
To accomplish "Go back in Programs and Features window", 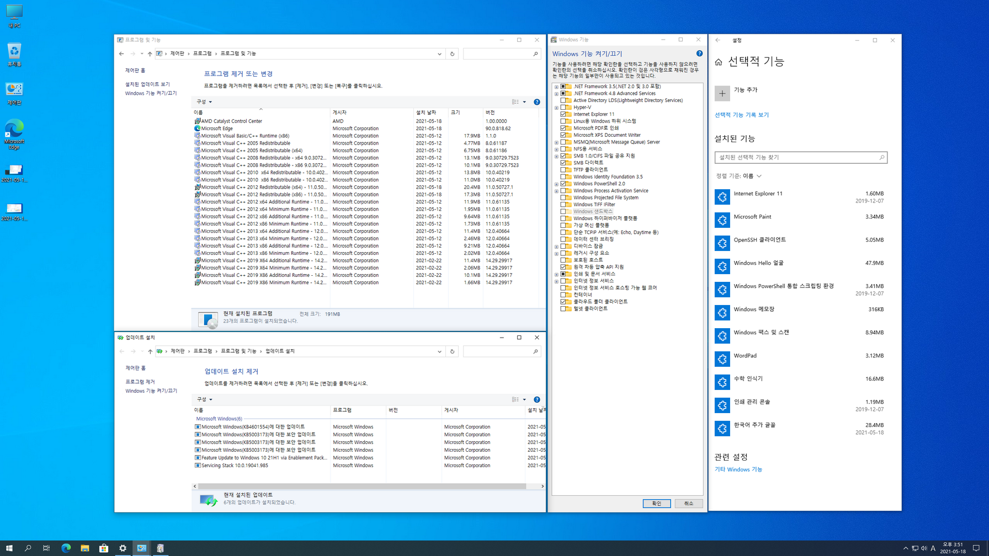I will coord(121,54).
